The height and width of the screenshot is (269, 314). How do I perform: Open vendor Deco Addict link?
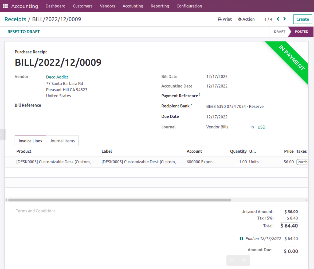[57, 77]
